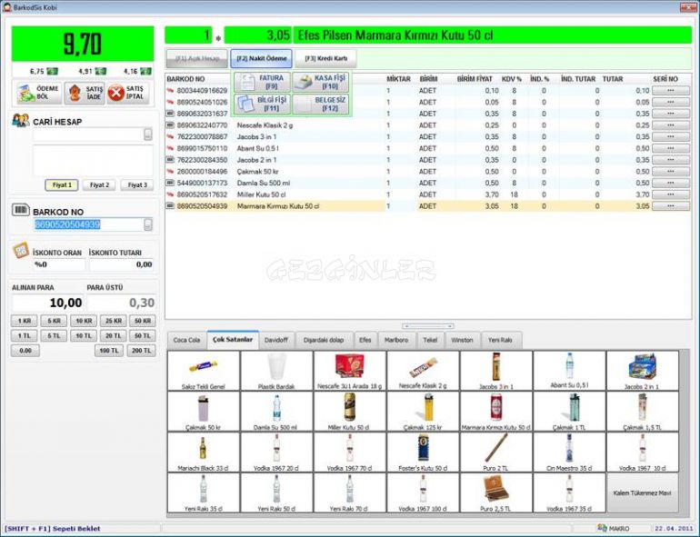Add Yeni Rakı 70 cl product tile
Image resolution: width=700 pixels, height=537 pixels.
[x=350, y=492]
